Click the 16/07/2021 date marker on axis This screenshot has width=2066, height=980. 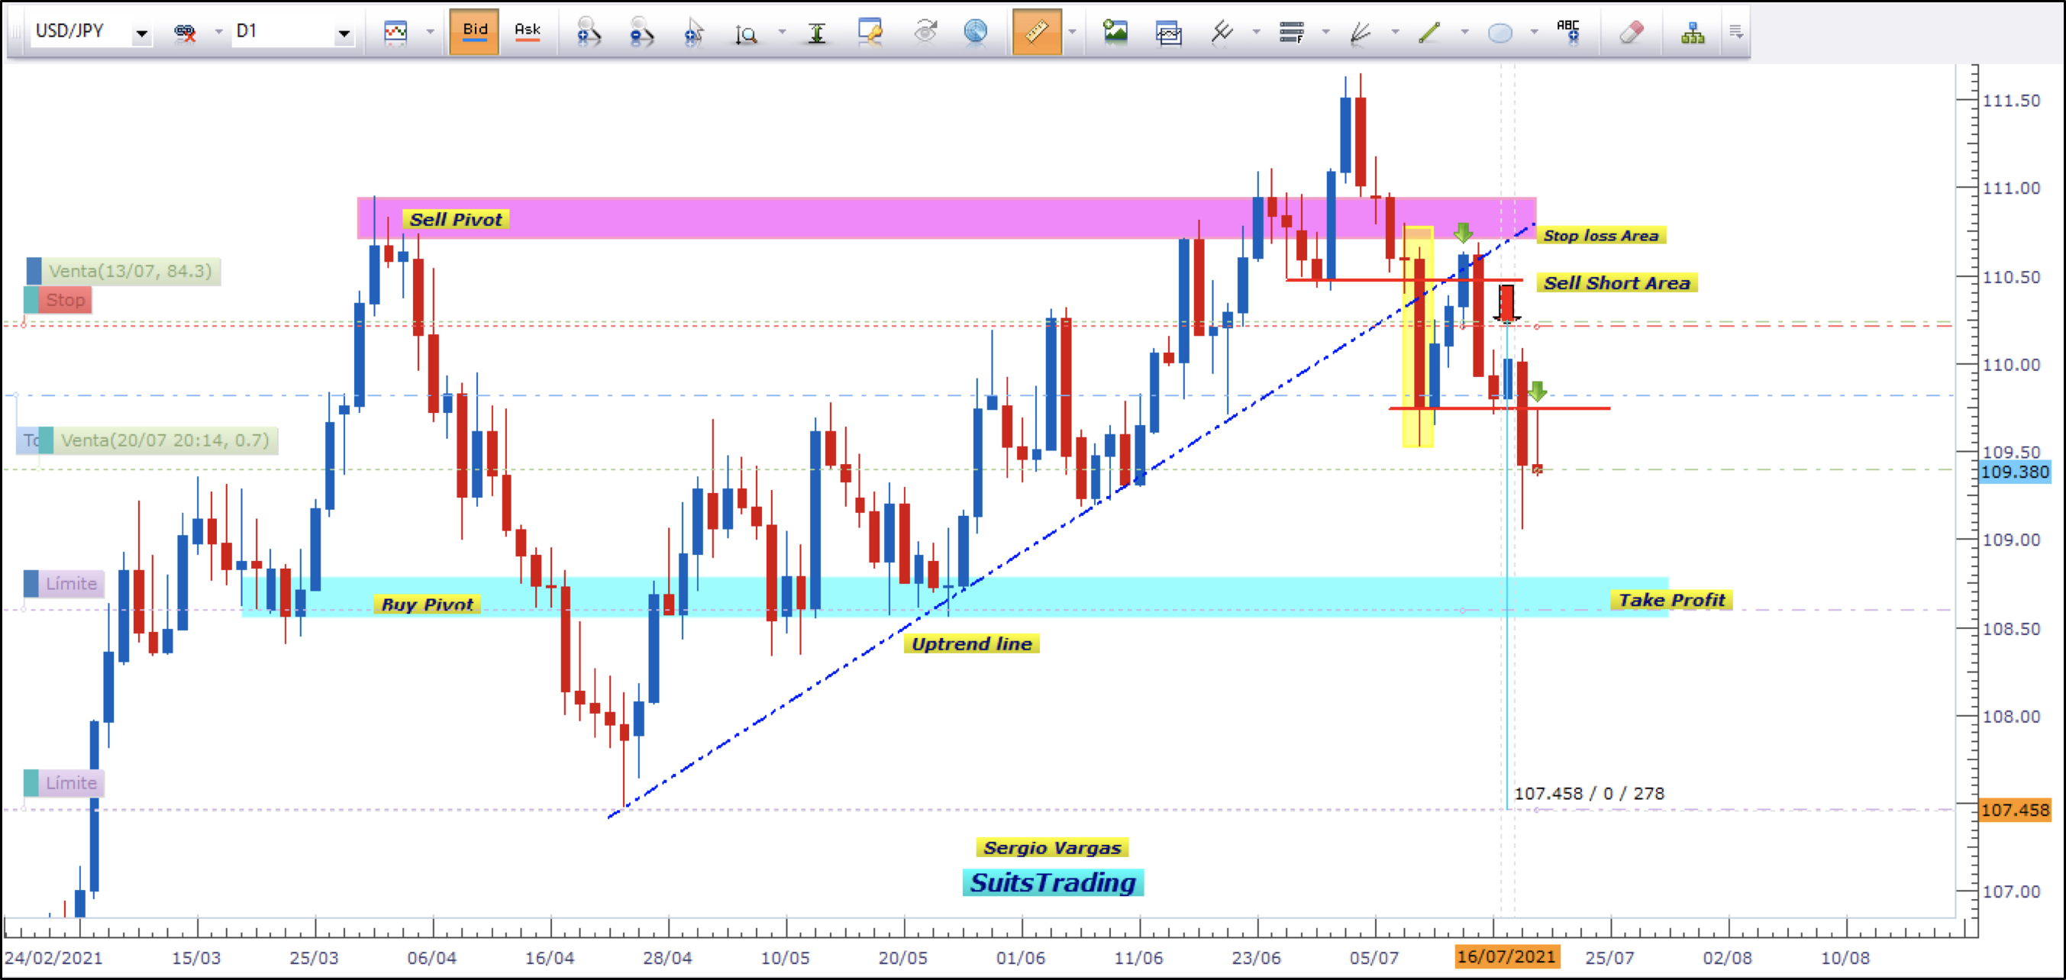(1506, 956)
